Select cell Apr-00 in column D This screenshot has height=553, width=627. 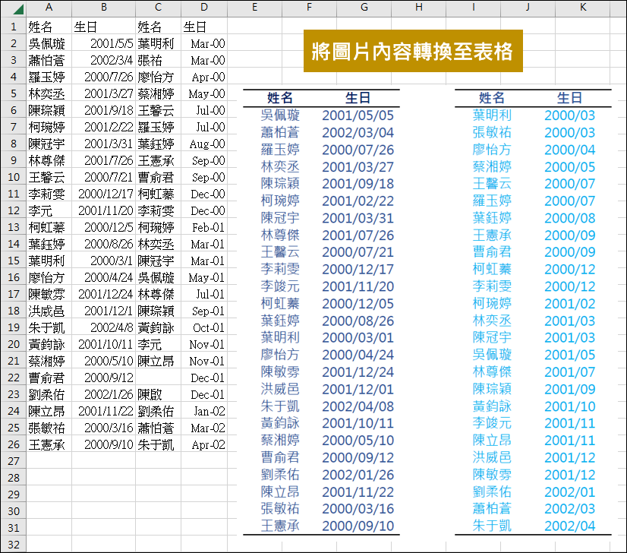204,77
